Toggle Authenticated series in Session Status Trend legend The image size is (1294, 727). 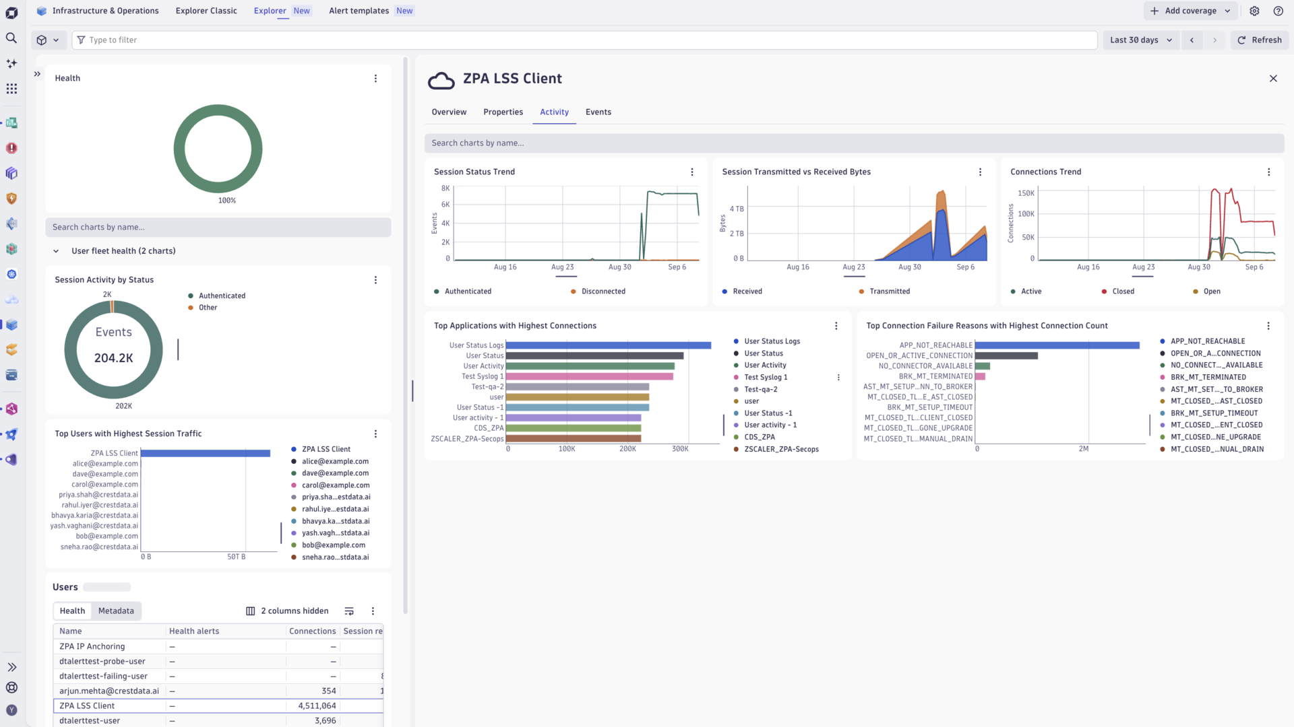pos(462,291)
